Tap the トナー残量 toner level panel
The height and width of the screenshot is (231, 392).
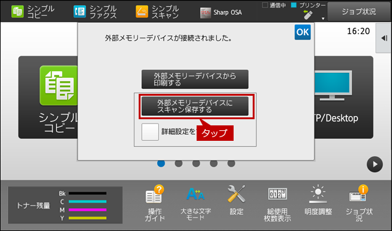[65, 205]
